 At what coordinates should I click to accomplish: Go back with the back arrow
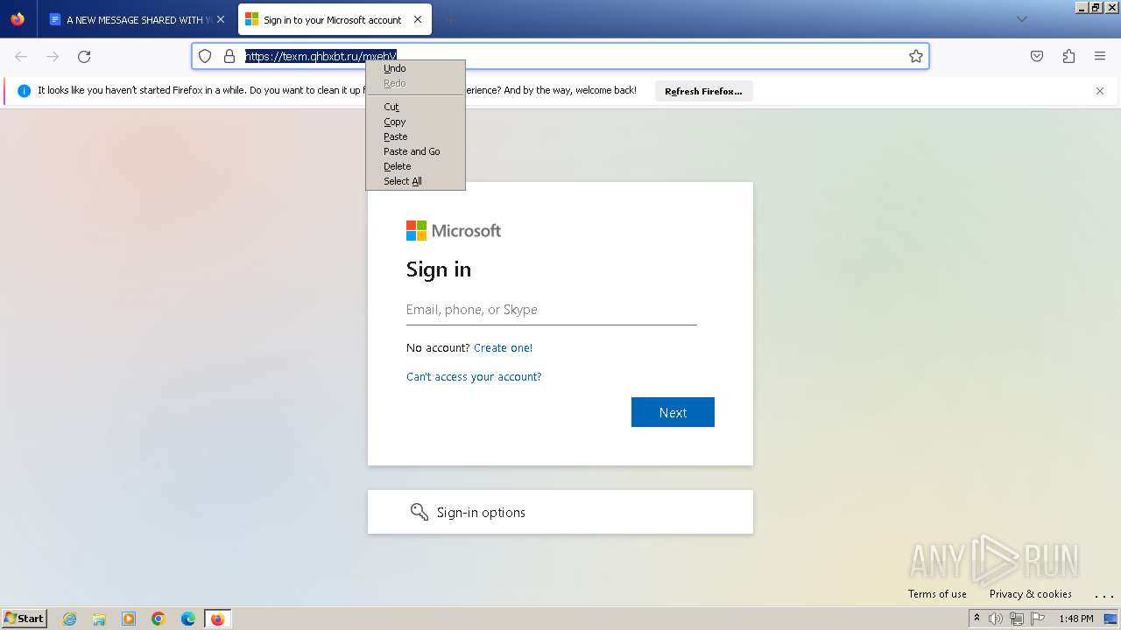point(21,56)
